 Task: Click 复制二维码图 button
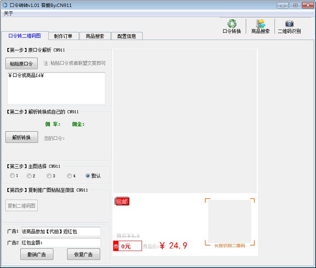point(22,206)
